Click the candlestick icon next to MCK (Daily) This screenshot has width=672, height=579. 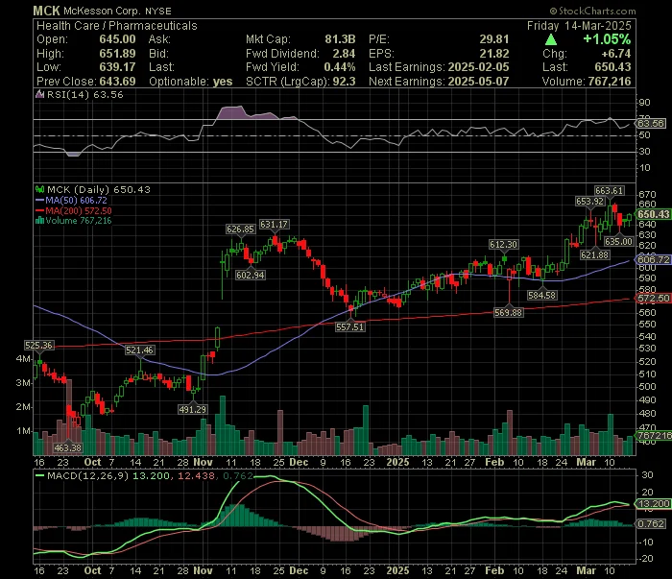tap(40, 189)
